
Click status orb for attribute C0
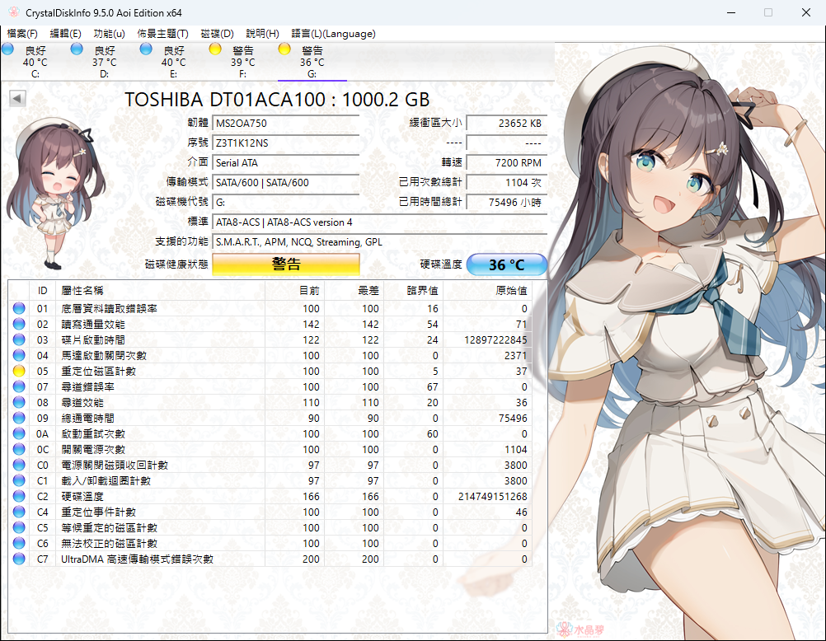click(19, 465)
